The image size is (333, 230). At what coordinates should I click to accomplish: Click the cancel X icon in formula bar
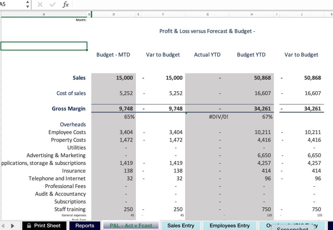coord(40,5)
